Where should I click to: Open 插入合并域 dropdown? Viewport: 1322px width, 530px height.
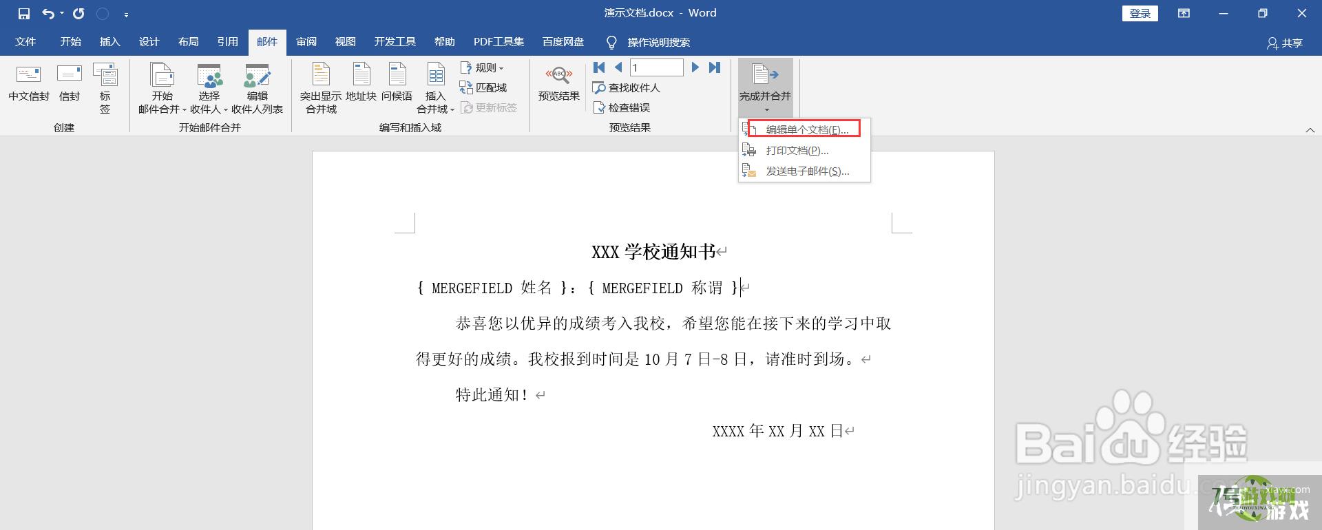(436, 88)
